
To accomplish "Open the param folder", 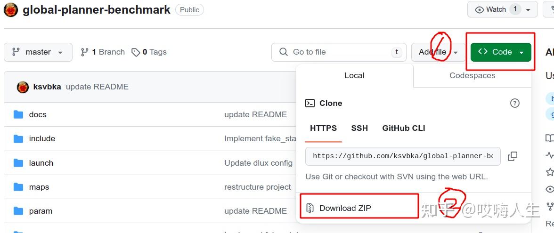I will tap(41, 211).
